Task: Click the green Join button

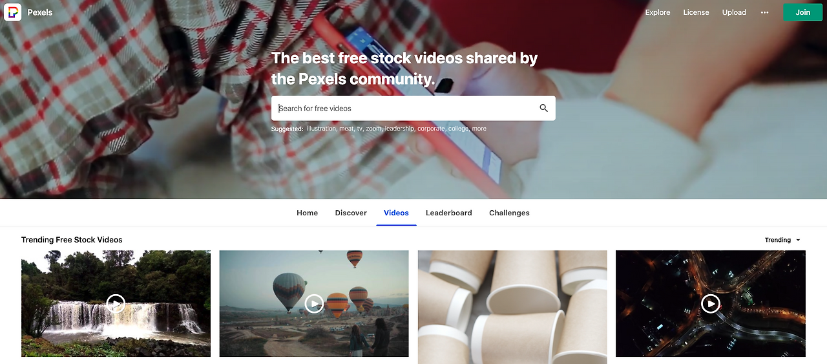Action: (x=802, y=12)
